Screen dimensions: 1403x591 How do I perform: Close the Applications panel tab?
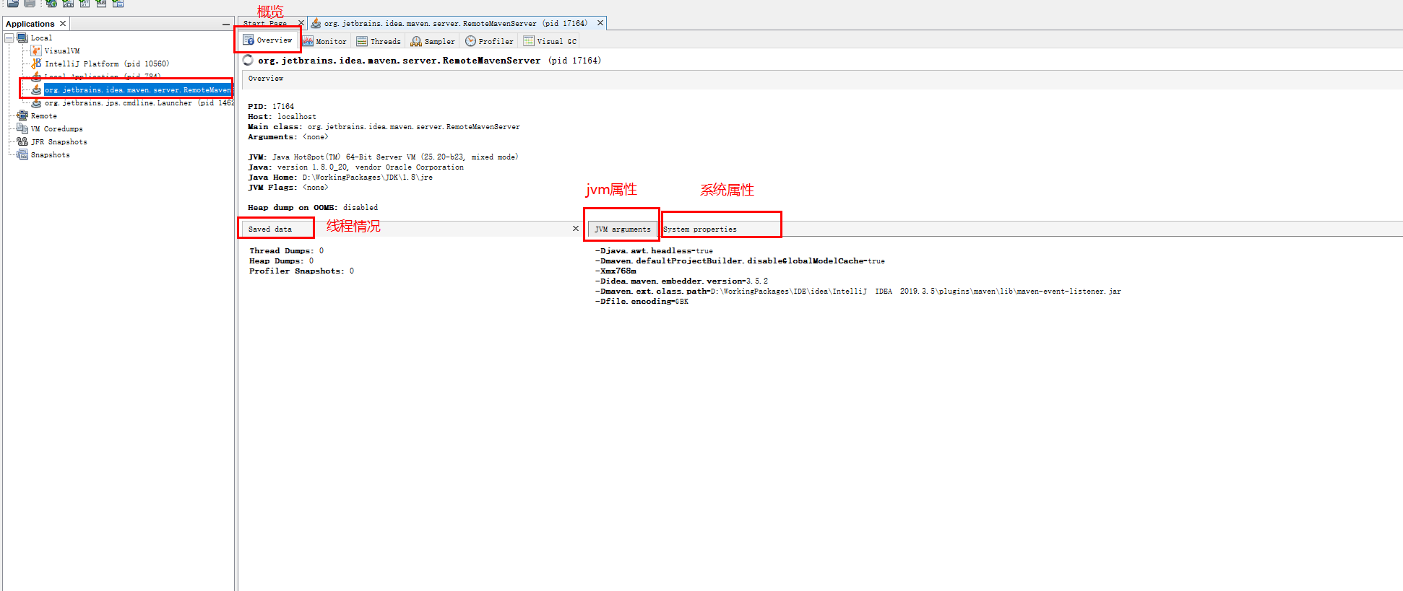click(x=63, y=24)
